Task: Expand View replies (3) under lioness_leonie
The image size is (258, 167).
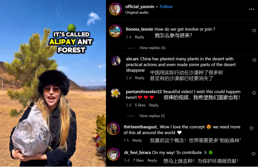Action: [x=152, y=48]
